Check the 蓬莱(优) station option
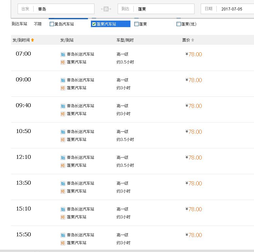 pos(178,24)
